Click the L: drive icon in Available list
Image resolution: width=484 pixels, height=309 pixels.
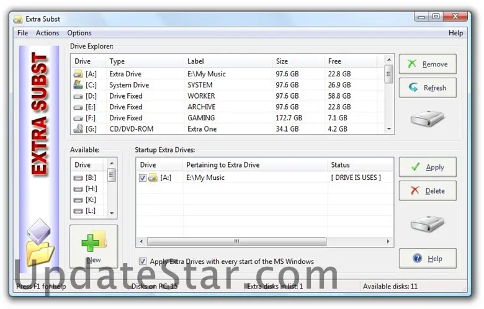78,211
